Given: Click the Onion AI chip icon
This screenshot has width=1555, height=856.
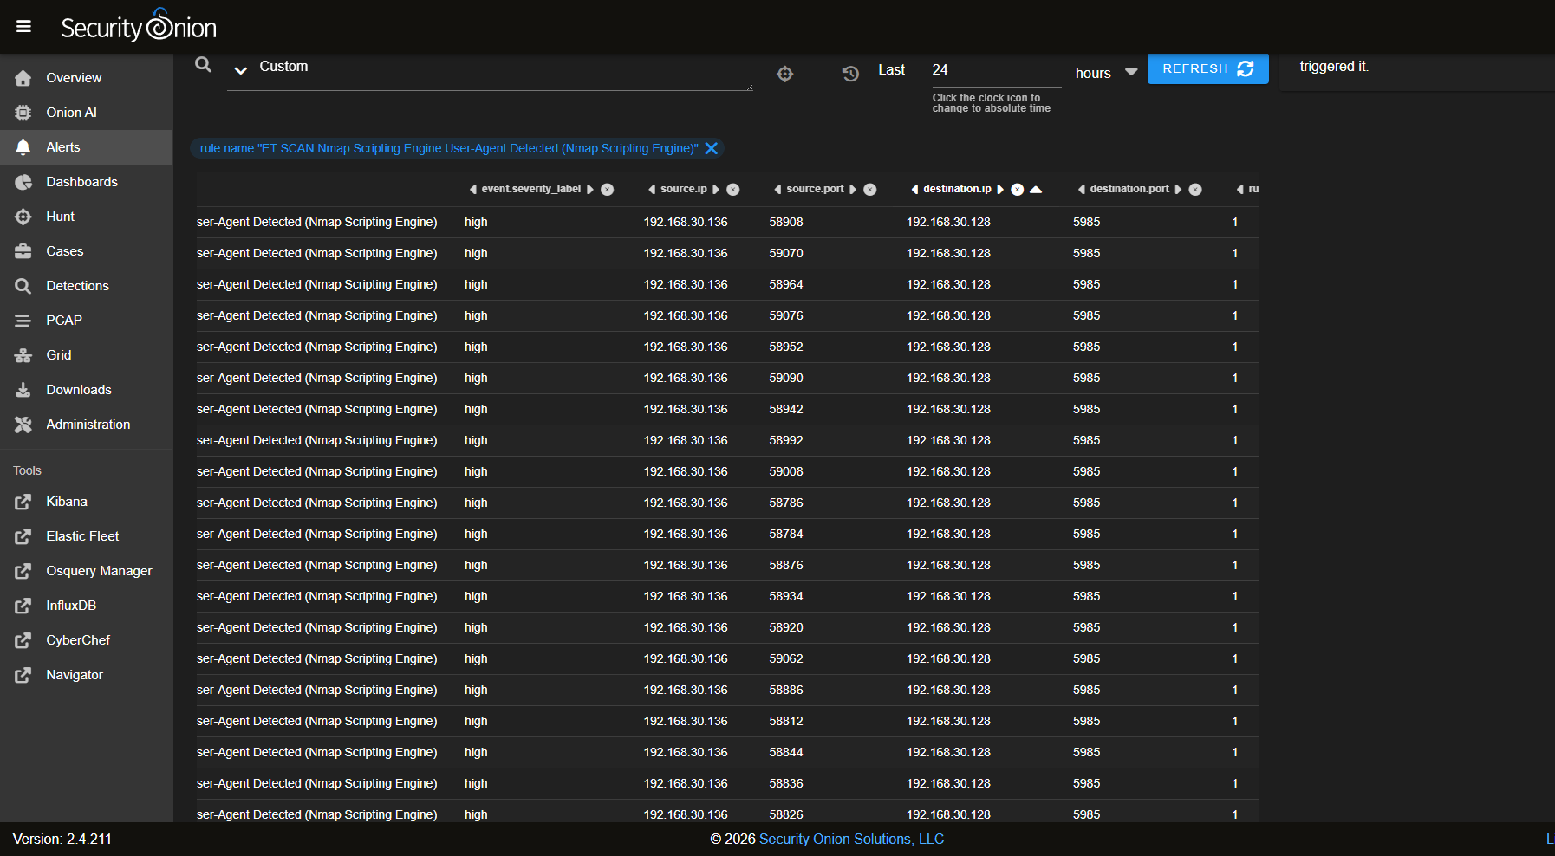Looking at the screenshot, I should (23, 113).
